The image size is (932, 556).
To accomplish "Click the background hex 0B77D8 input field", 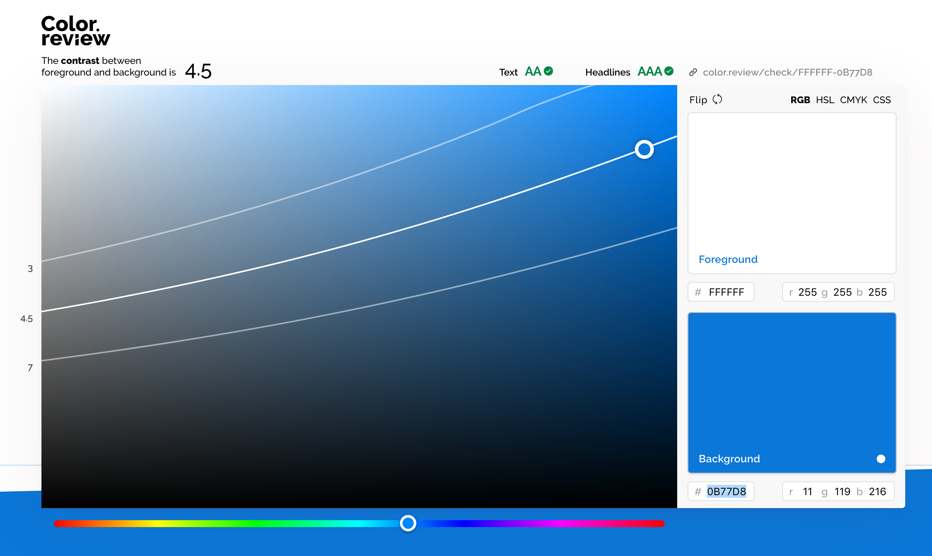I will click(726, 491).
